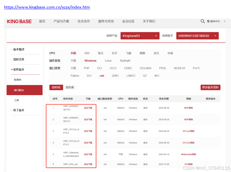Open NDP用例 for row 2
Screen dimensions: 231x172
pyautogui.click(x=188, y=120)
